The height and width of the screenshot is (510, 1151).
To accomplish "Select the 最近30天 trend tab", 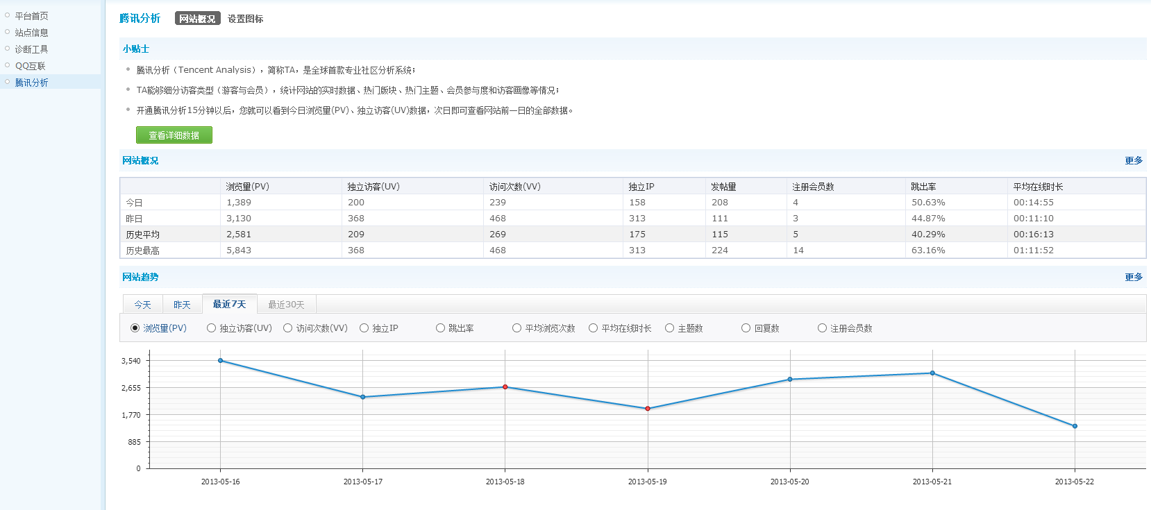I will 286,305.
